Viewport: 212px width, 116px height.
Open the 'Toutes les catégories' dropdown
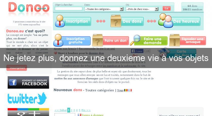coord(104,9)
